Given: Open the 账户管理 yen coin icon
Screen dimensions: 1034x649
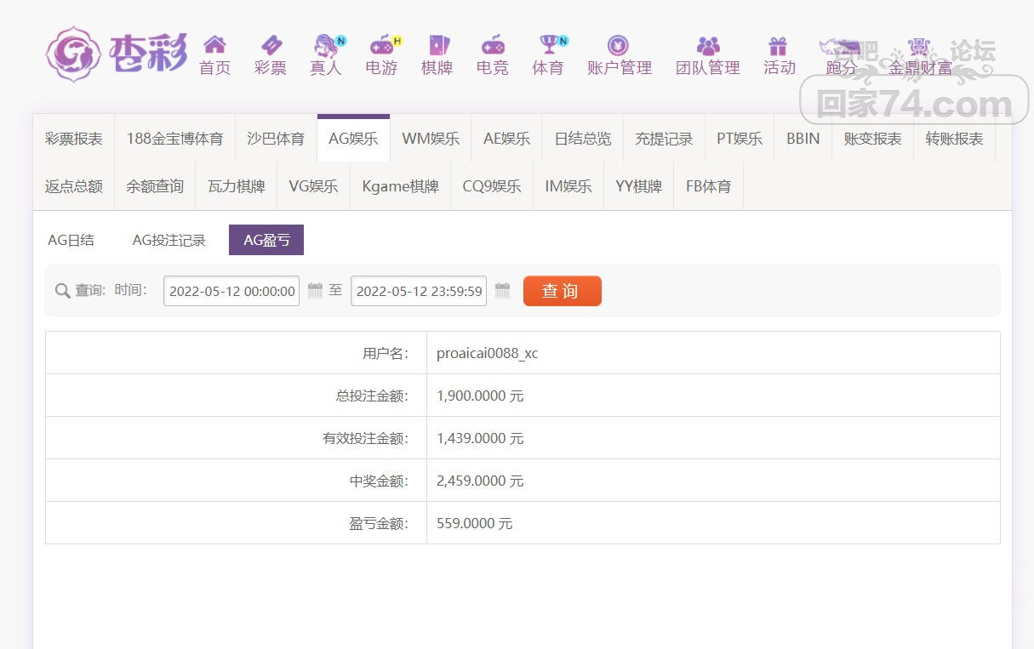Looking at the screenshot, I should [x=618, y=45].
